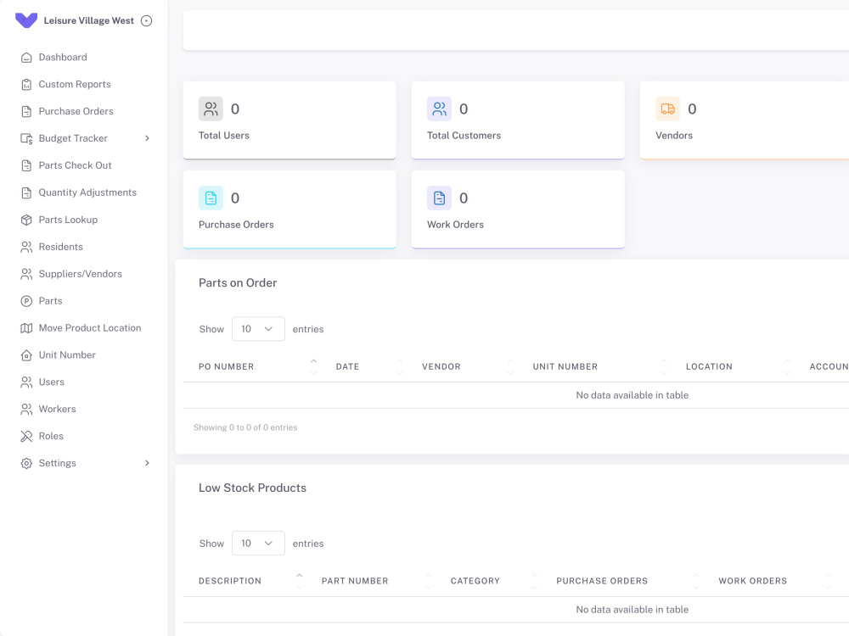Click the Parts Check Out icon
The width and height of the screenshot is (849, 636).
click(26, 165)
